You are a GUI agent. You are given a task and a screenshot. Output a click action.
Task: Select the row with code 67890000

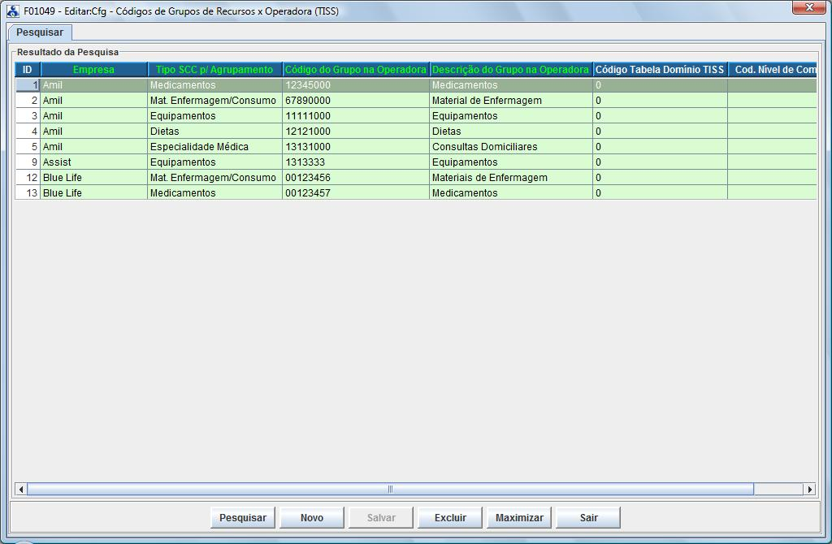pos(355,101)
